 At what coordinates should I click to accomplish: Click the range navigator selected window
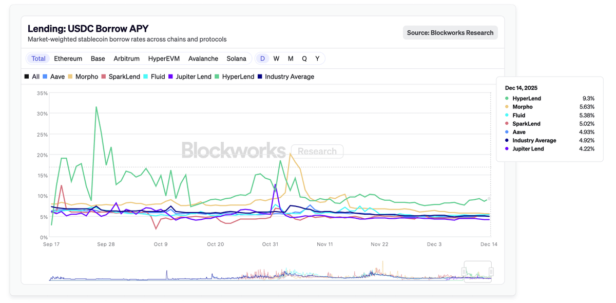477,271
